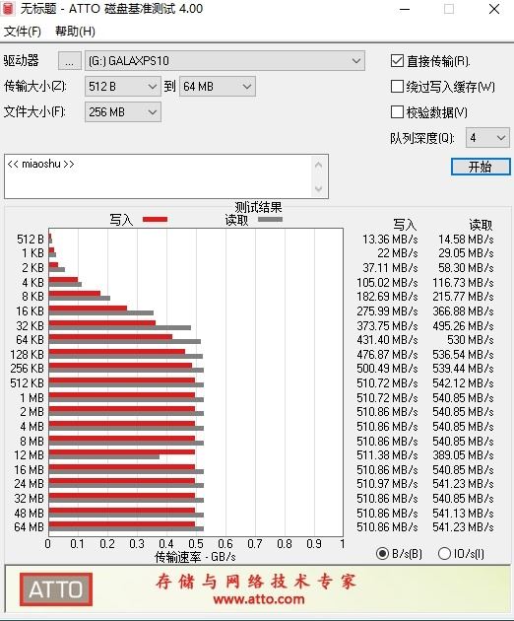
Task: Click the 队列深度(Q) label
Action: pos(421,138)
